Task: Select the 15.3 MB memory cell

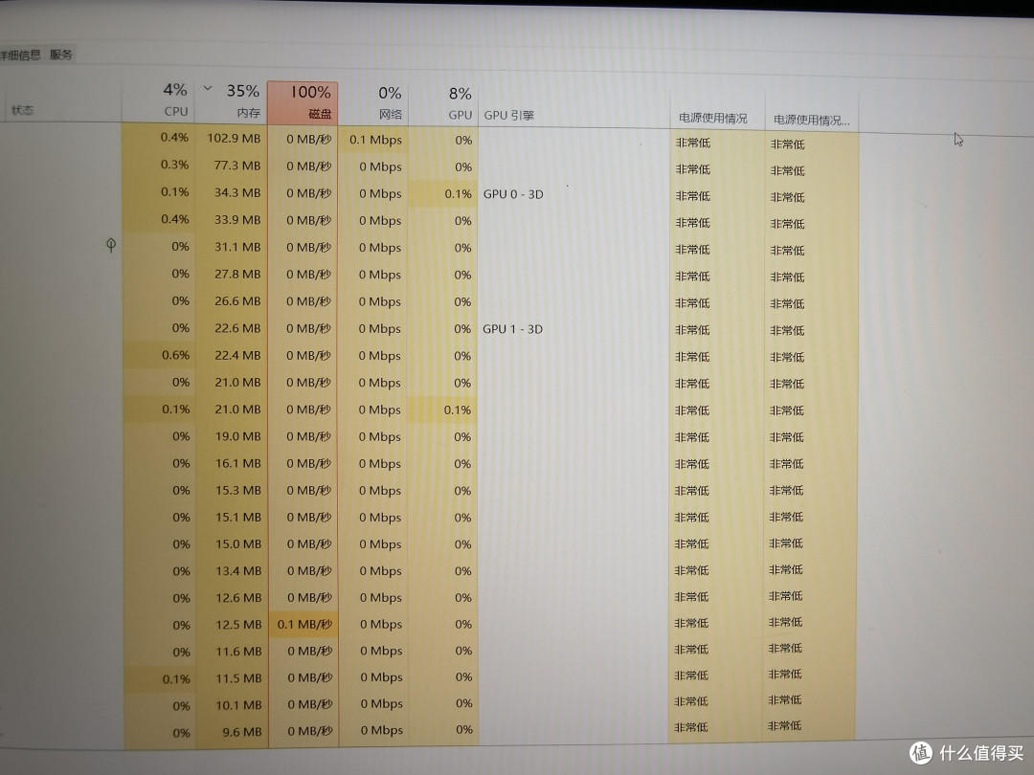Action: point(232,490)
